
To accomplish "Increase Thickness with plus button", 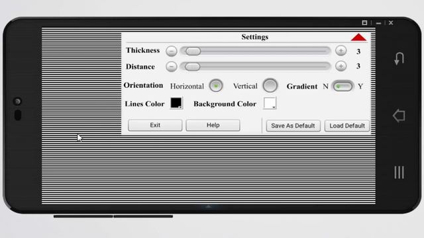I will [x=341, y=51].
